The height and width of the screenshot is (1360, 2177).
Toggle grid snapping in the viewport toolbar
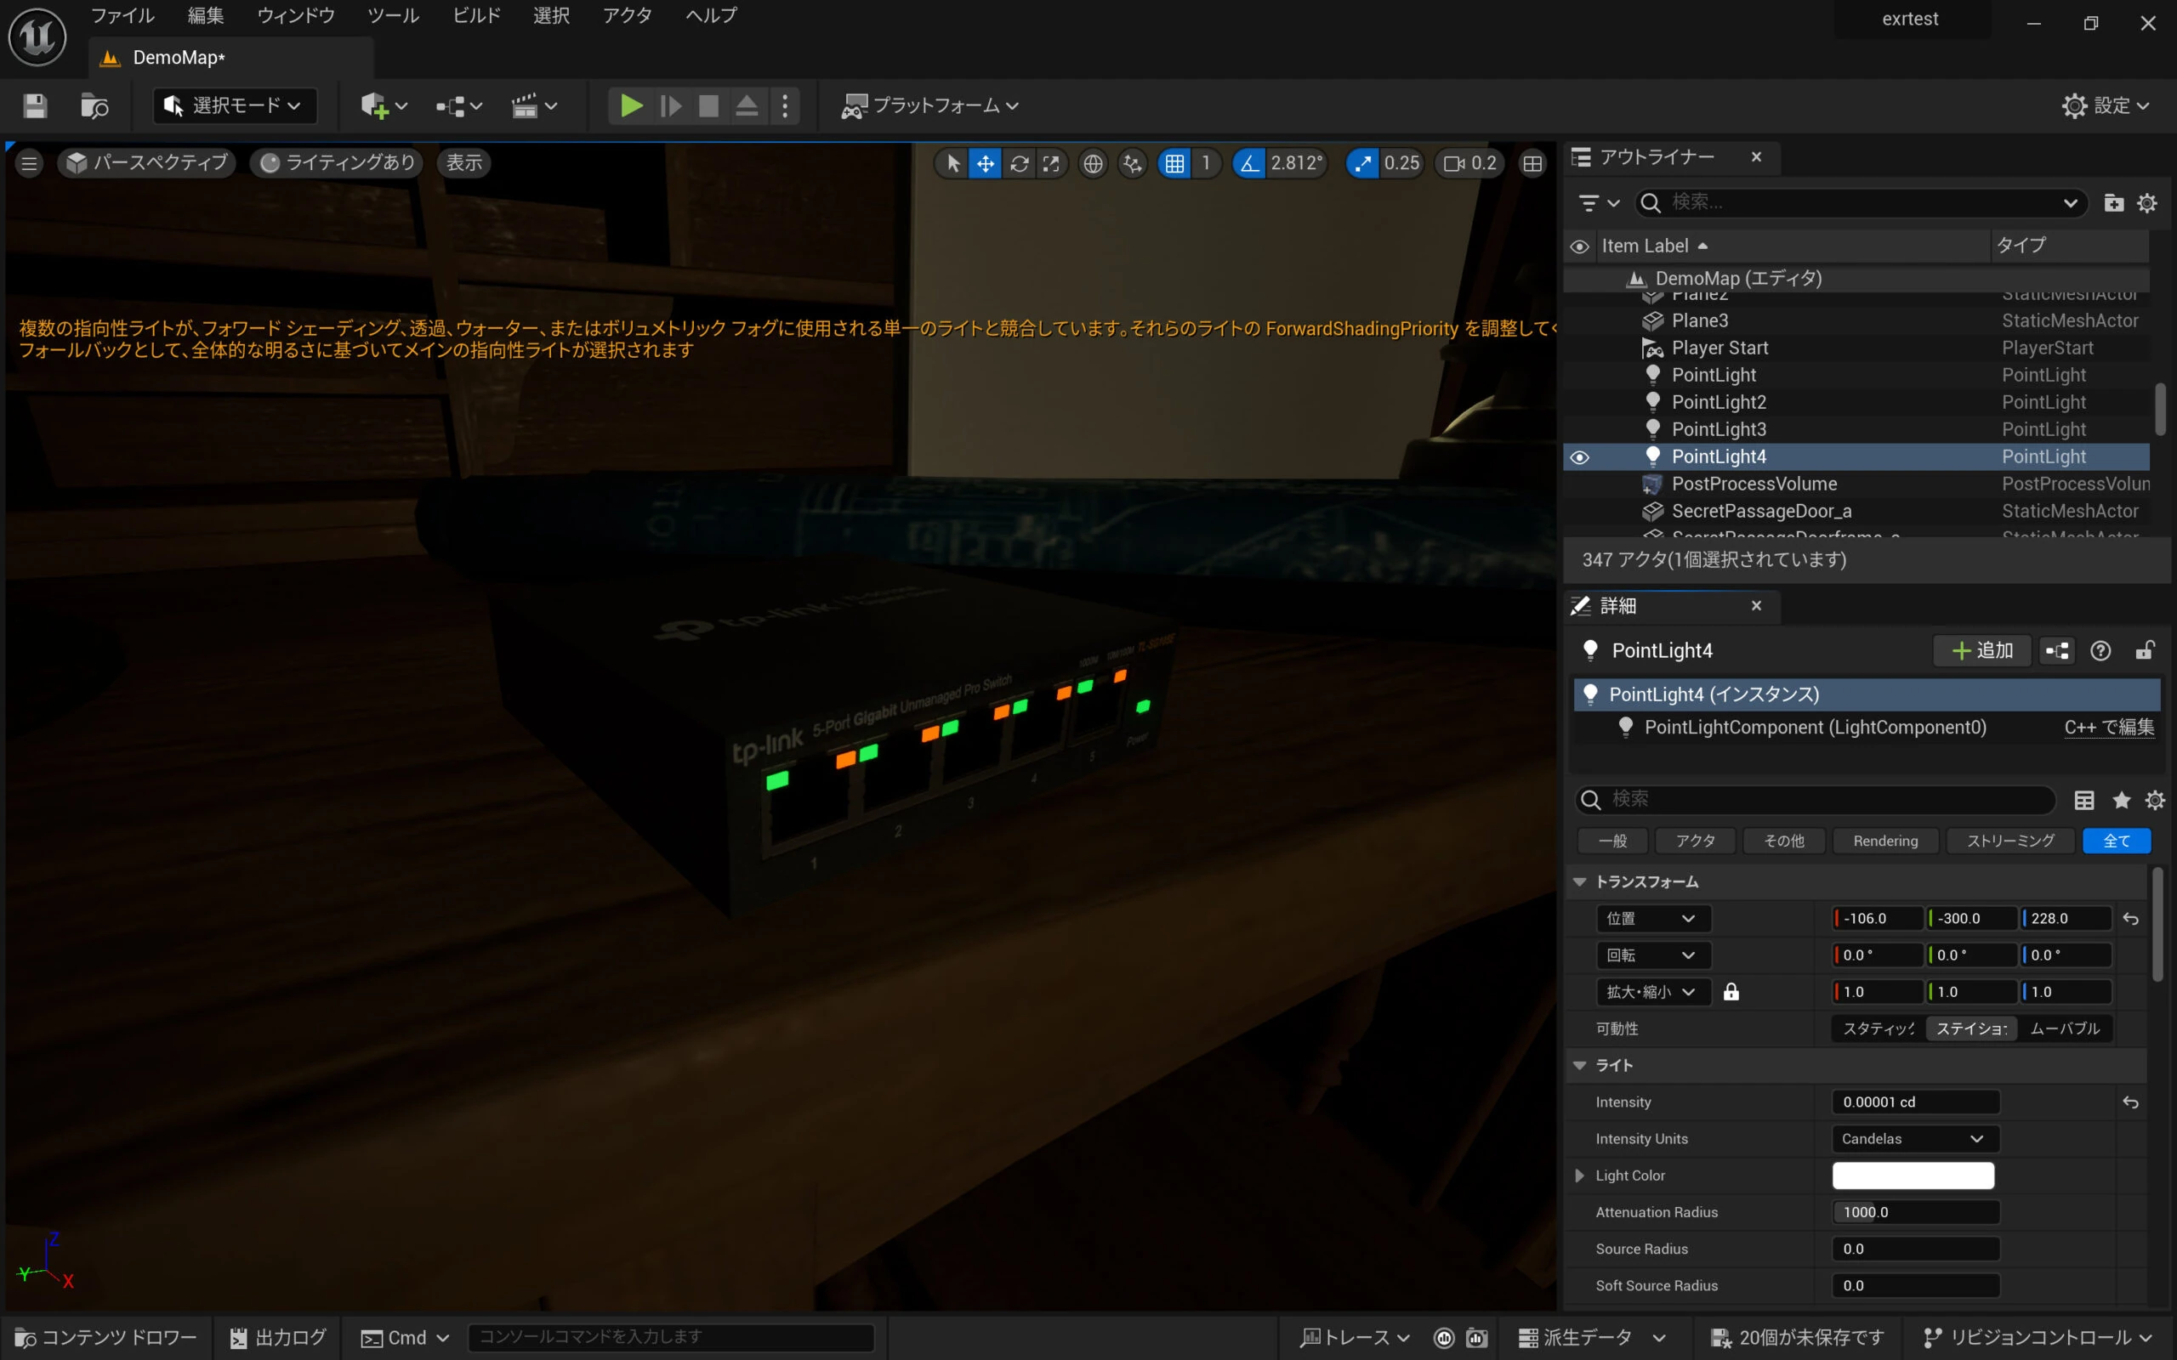point(1174,163)
